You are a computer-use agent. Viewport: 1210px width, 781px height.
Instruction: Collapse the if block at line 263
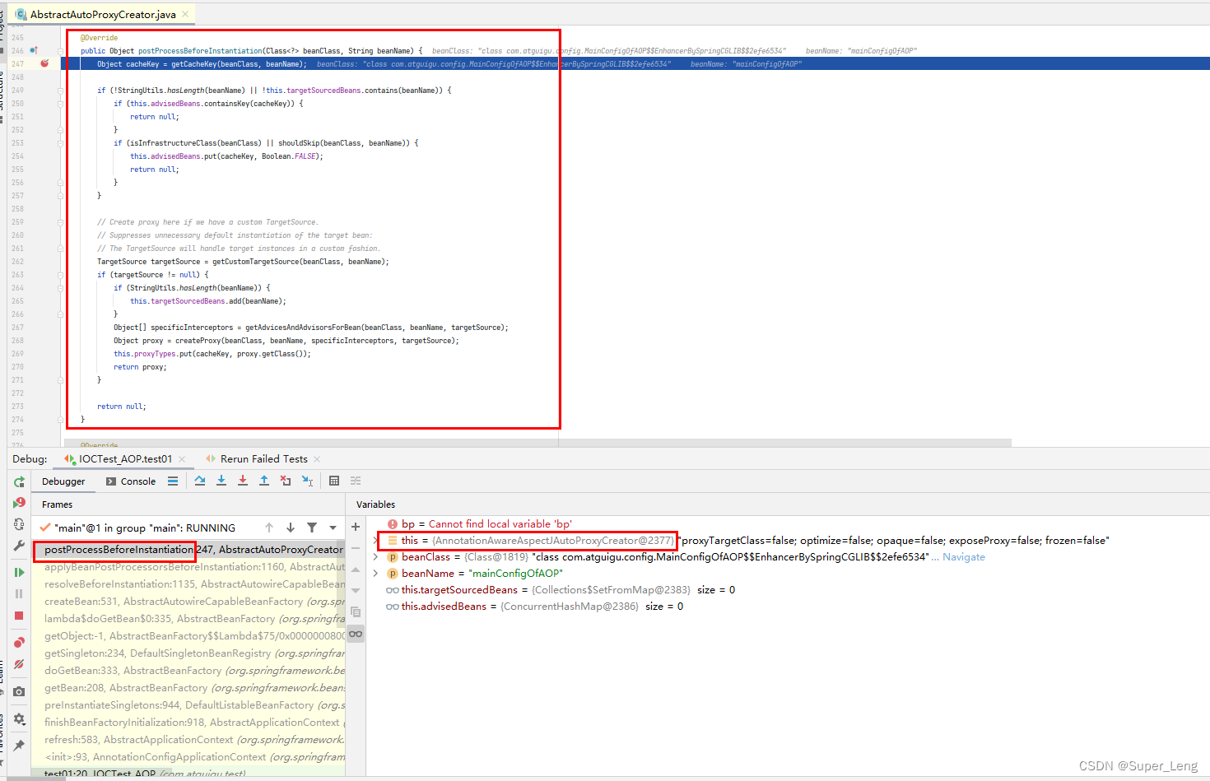pyautogui.click(x=61, y=275)
